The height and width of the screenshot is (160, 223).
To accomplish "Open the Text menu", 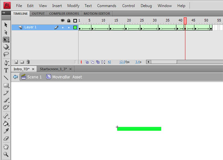I will [x=88, y=6].
